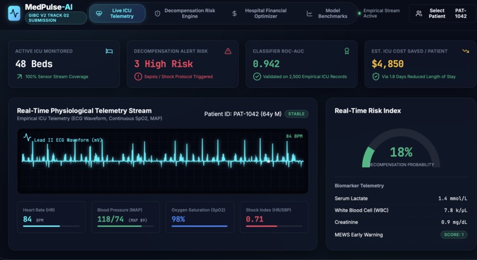Viewport: 477px width, 260px height.
Task: Click the 118/74 blood pressure reading
Action: pos(111,219)
